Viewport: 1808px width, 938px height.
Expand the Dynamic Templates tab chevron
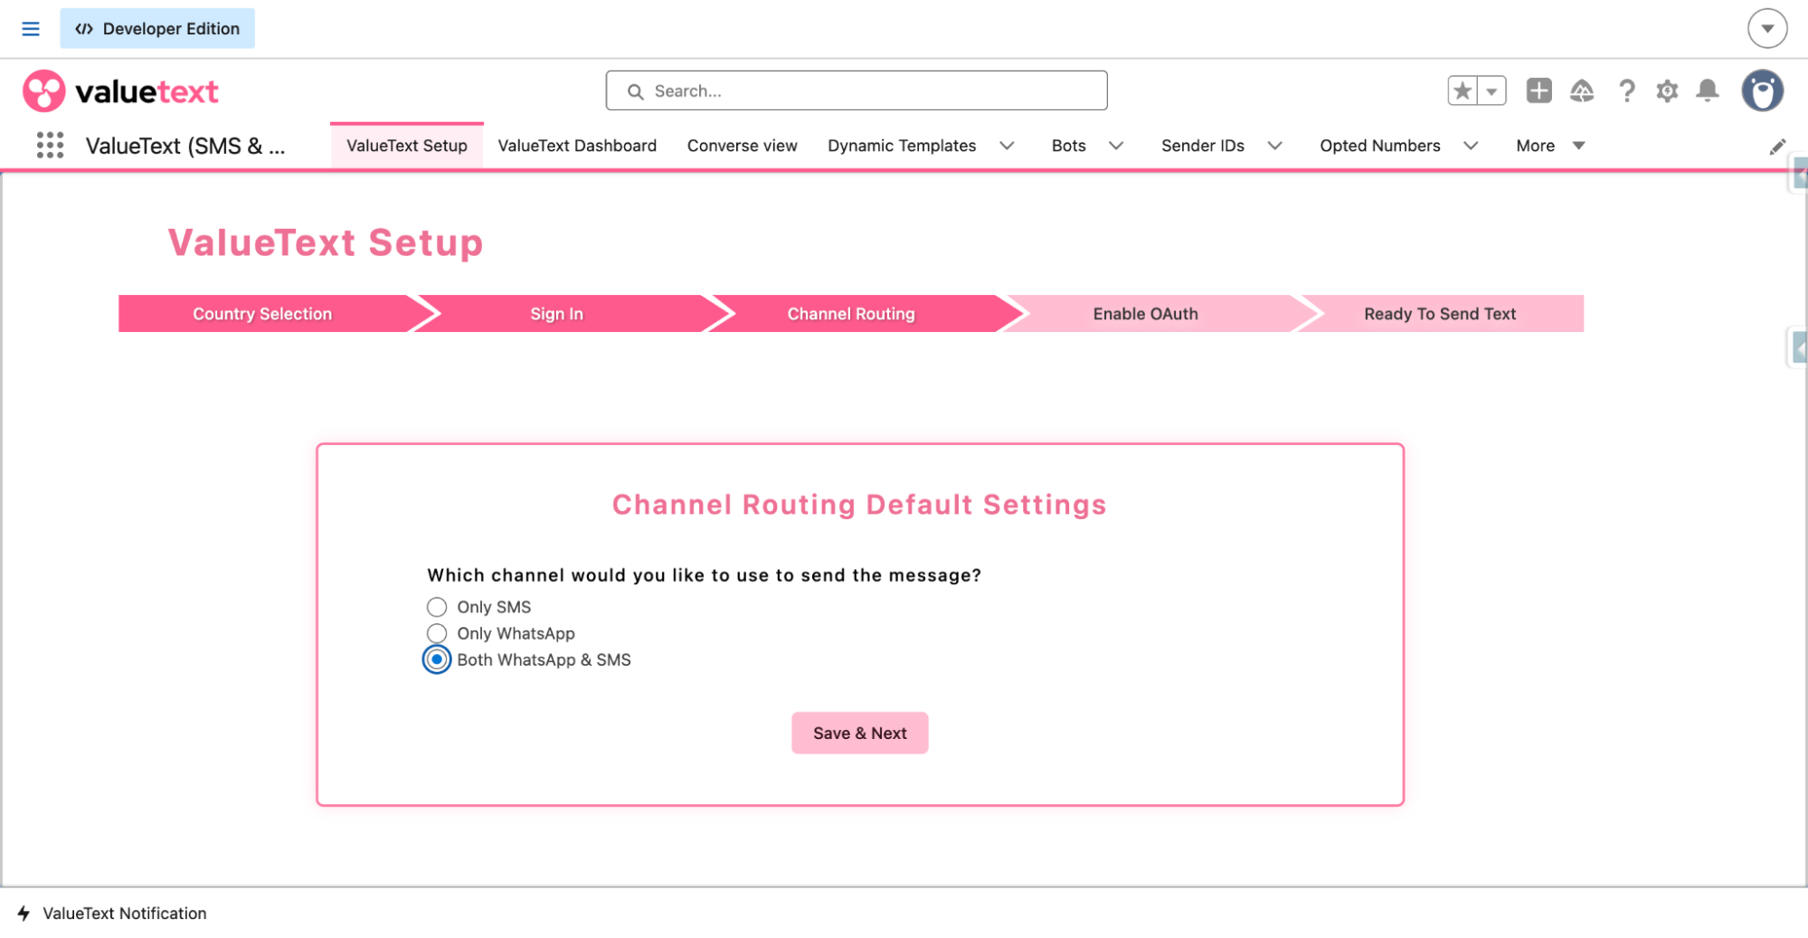[1007, 146]
